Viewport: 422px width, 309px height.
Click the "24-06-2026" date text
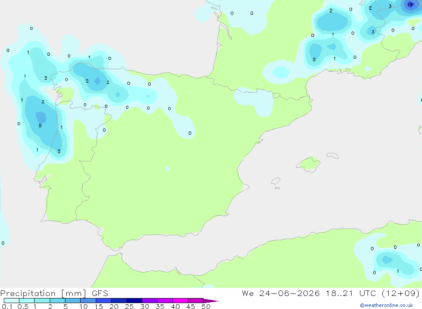tap(289, 293)
